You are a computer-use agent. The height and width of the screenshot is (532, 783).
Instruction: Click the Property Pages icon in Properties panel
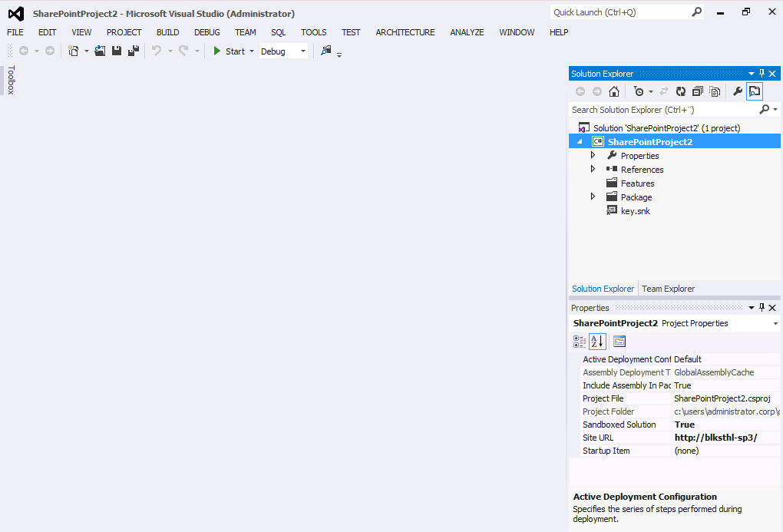tap(619, 342)
